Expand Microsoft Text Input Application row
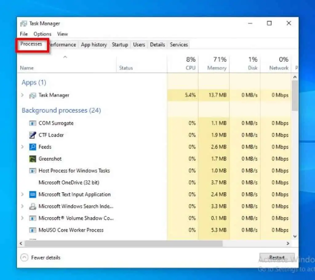The width and height of the screenshot is (315, 280). [22, 194]
